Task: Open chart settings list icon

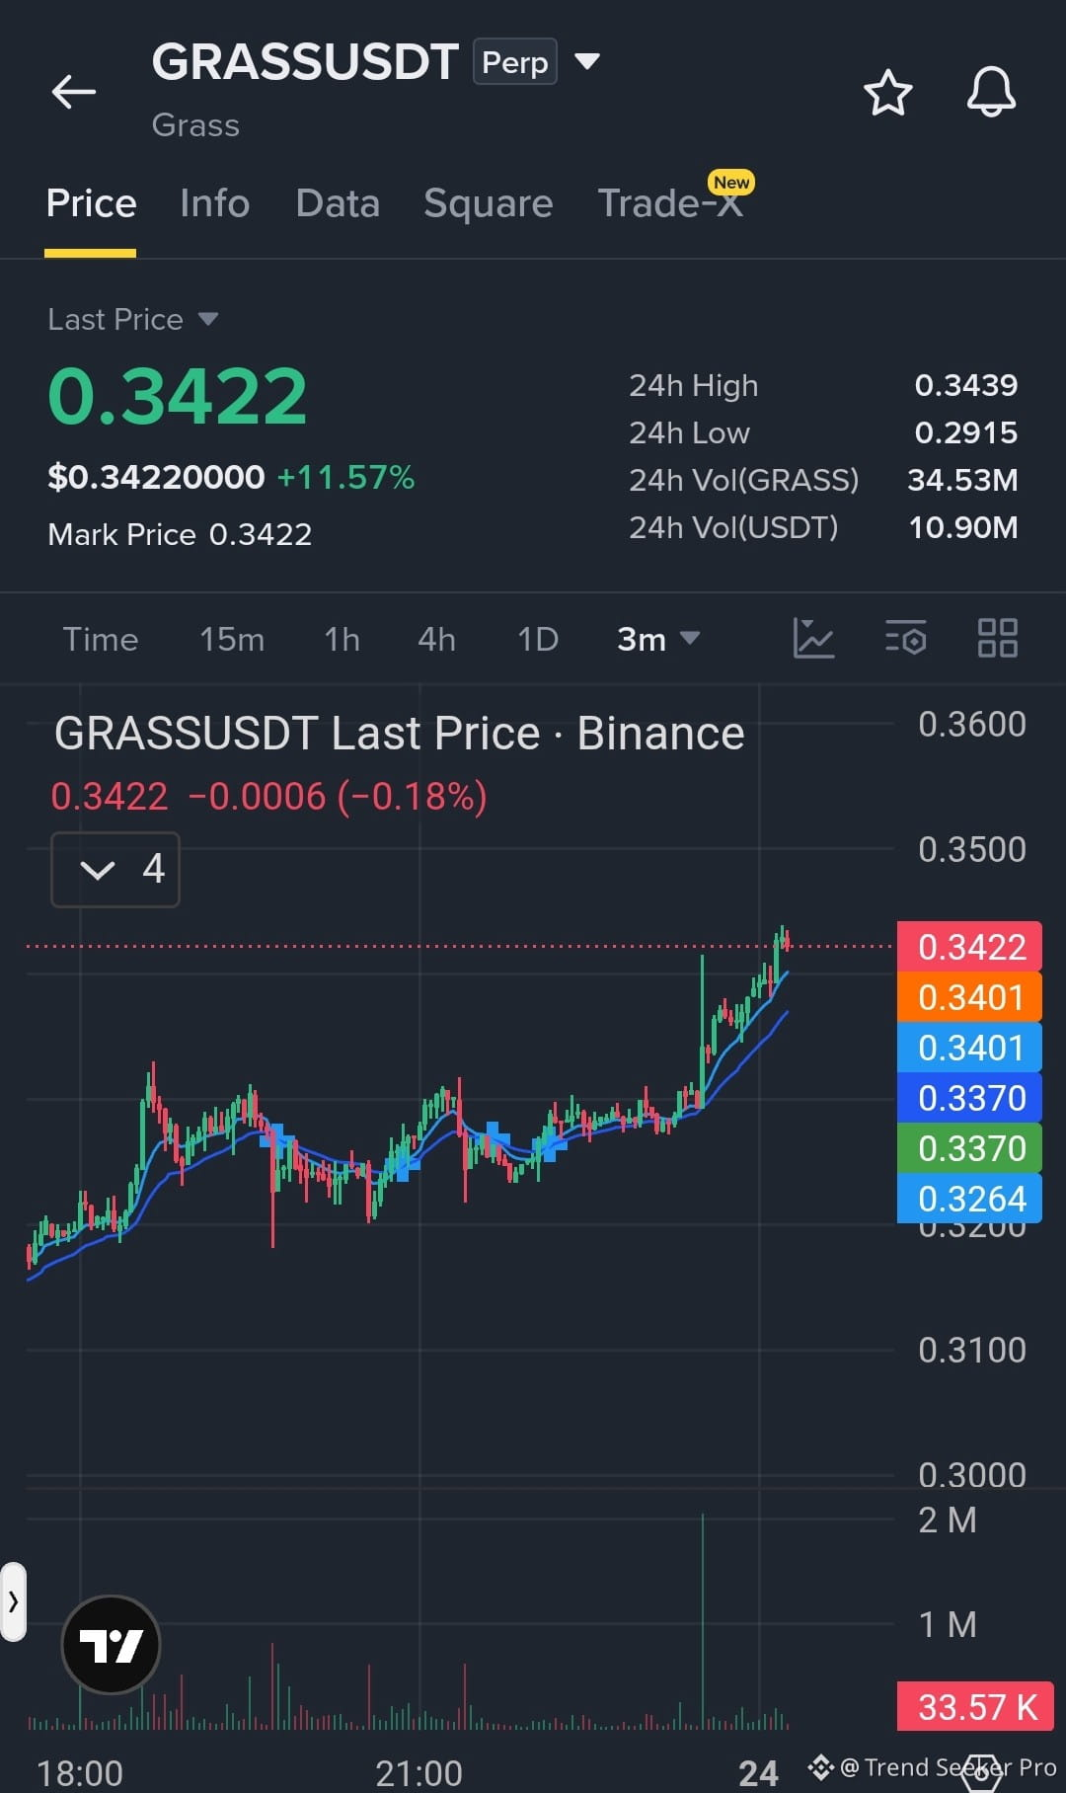Action: tap(905, 638)
